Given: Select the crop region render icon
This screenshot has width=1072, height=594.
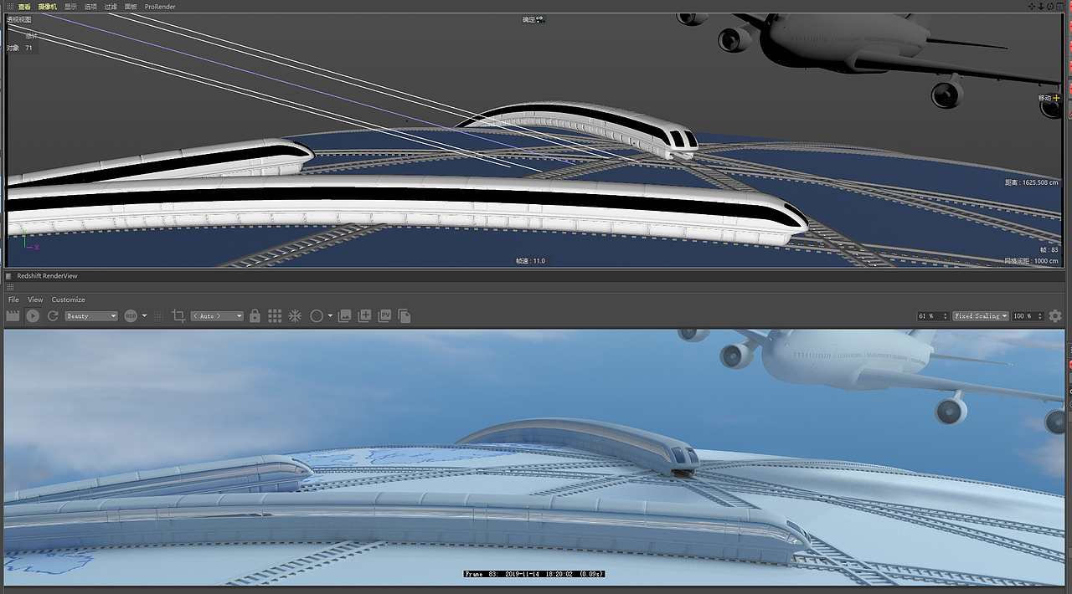Looking at the screenshot, I should 178,316.
